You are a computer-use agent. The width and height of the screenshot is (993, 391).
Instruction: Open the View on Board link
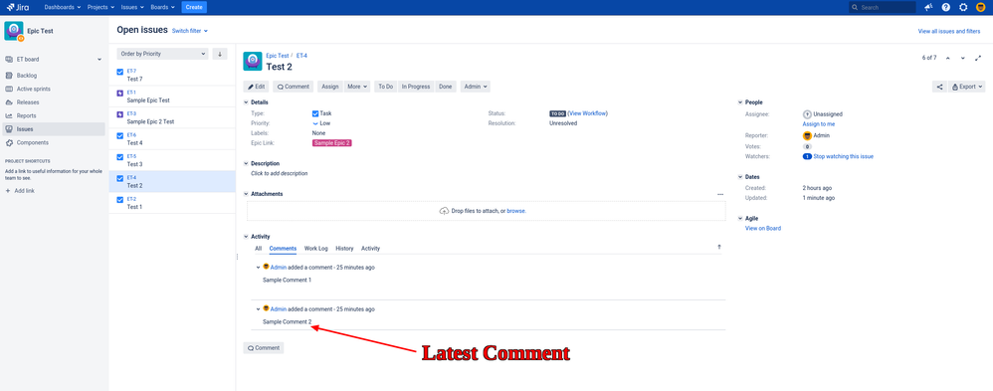(x=763, y=228)
